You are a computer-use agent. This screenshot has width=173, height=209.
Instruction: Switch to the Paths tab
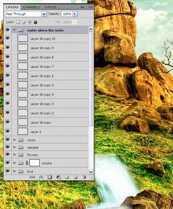[51, 7]
